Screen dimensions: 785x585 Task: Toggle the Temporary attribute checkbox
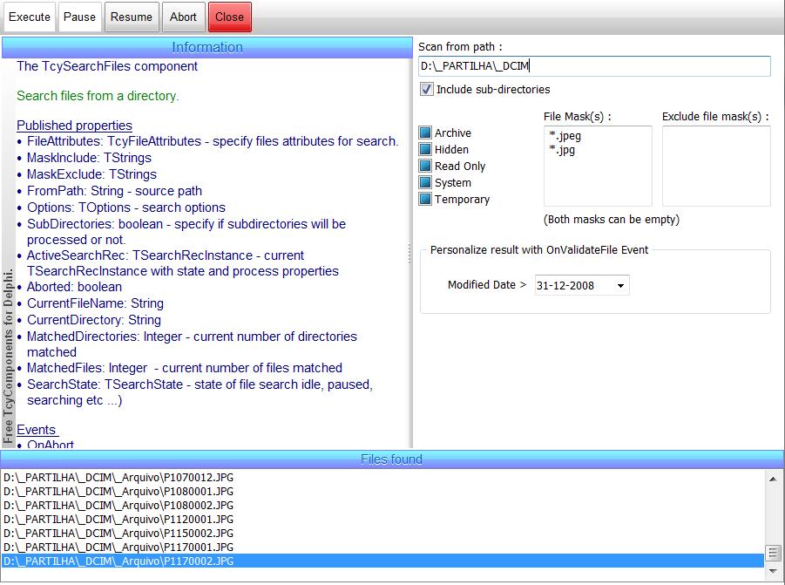click(x=425, y=200)
